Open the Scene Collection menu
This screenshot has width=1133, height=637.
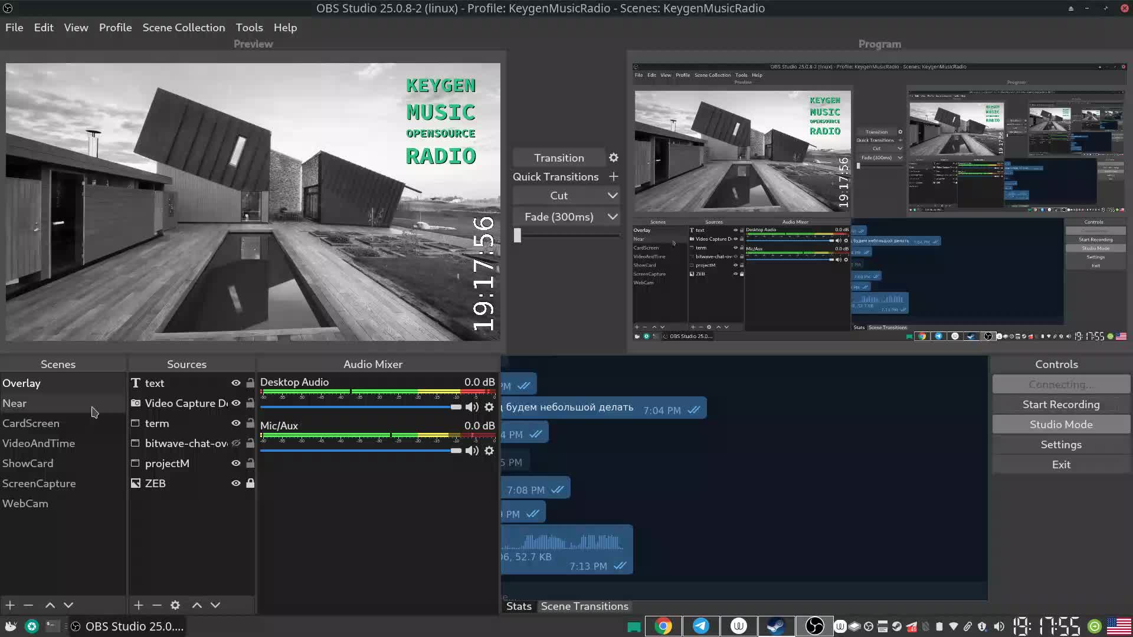pos(184,27)
